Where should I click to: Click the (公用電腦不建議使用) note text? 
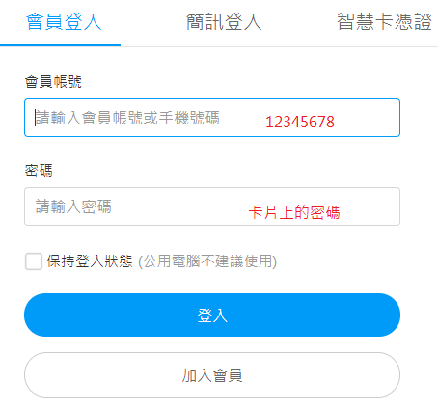207,261
